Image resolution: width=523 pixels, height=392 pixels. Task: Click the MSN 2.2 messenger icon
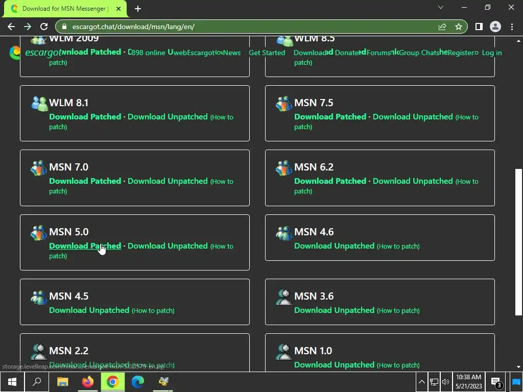[x=39, y=352]
